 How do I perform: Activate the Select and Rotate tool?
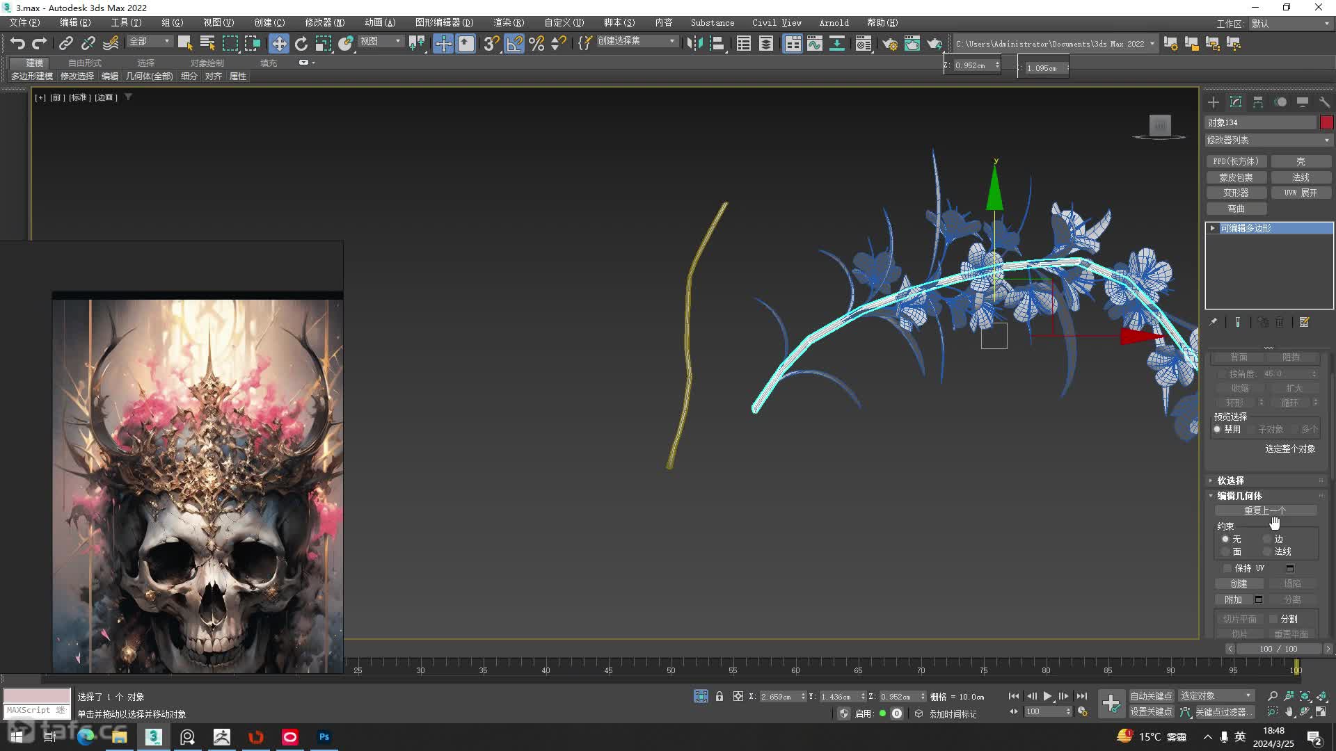(x=301, y=43)
